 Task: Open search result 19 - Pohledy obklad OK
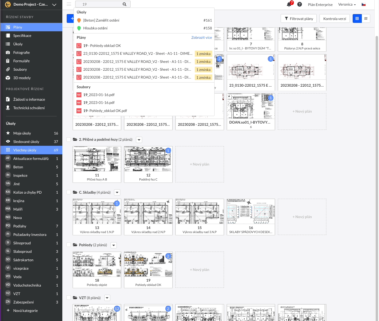coord(144,46)
